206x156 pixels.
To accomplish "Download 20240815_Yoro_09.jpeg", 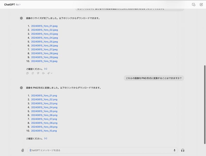I will pos(45,57).
